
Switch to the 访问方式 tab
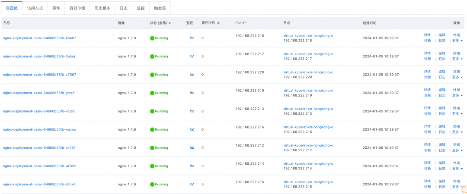35,8
